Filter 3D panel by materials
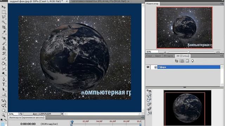Image resolution: width=225 pixels, height=126 pixels. [x=187, y=61]
